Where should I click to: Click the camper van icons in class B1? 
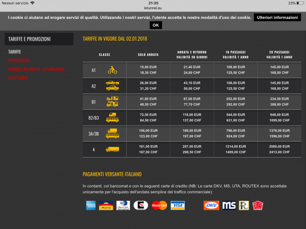112,102
